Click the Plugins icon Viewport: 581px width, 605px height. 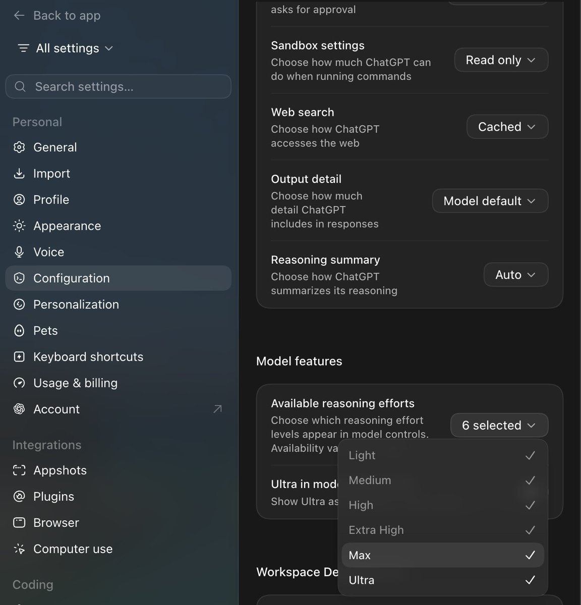tap(19, 497)
